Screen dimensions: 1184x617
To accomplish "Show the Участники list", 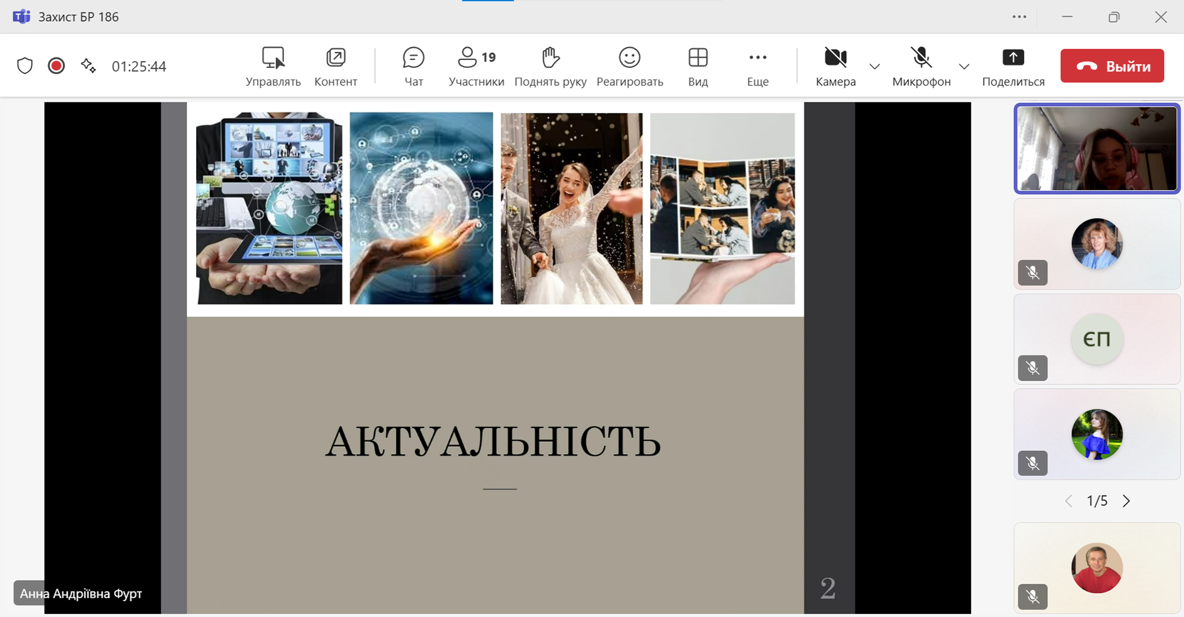I will coord(476,66).
